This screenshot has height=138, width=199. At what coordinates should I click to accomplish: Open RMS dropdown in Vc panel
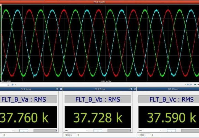150,131
